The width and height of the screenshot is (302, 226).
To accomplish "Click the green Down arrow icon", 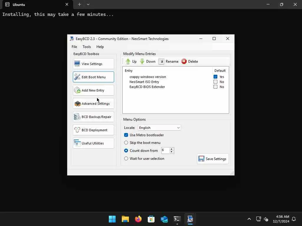I will pyautogui.click(x=142, y=62).
